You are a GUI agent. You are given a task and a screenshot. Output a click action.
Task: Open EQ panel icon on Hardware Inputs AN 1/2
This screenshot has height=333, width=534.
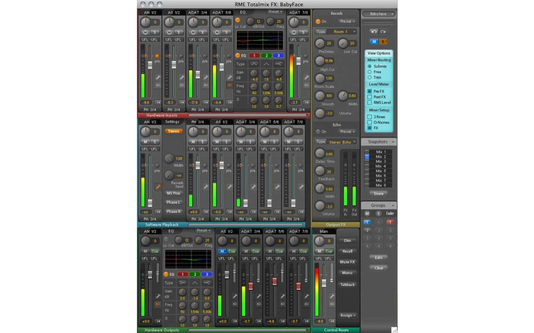tap(158, 85)
